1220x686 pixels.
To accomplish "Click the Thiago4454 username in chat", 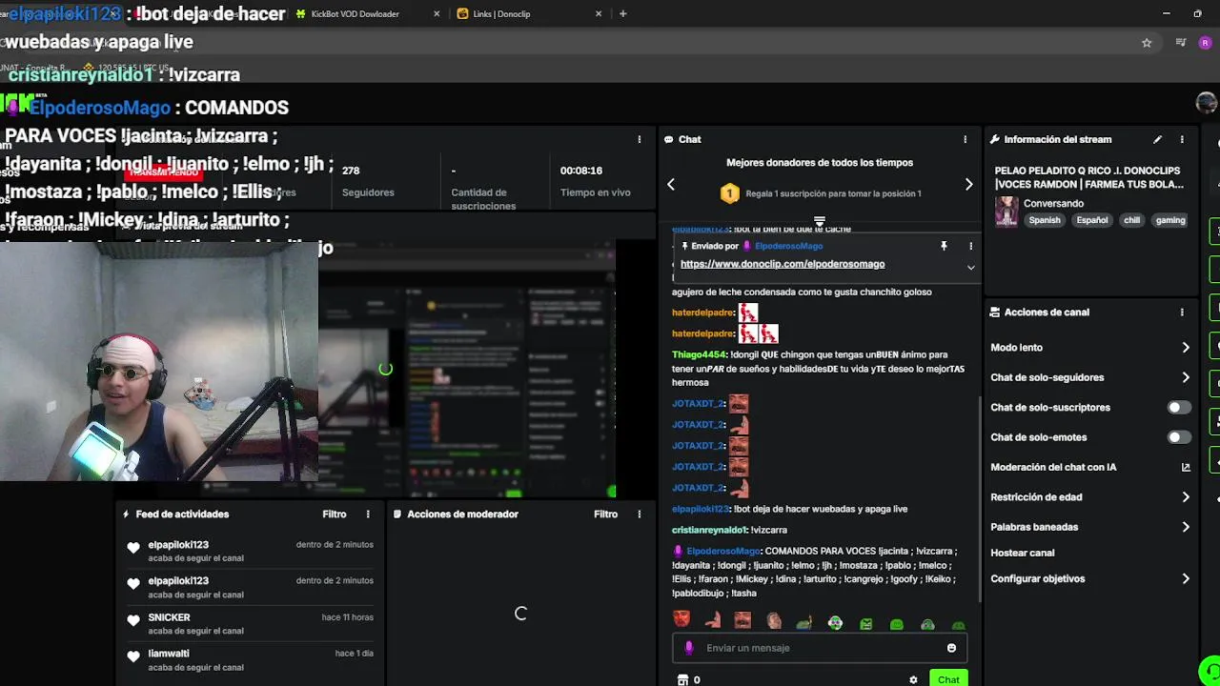I will point(699,354).
